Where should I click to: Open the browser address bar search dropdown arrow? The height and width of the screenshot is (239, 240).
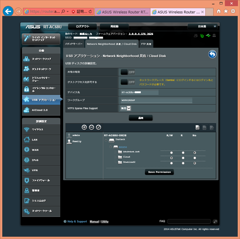pos(68,11)
